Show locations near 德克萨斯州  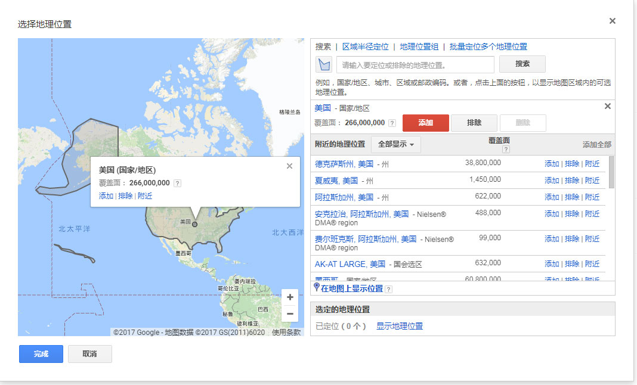[592, 164]
